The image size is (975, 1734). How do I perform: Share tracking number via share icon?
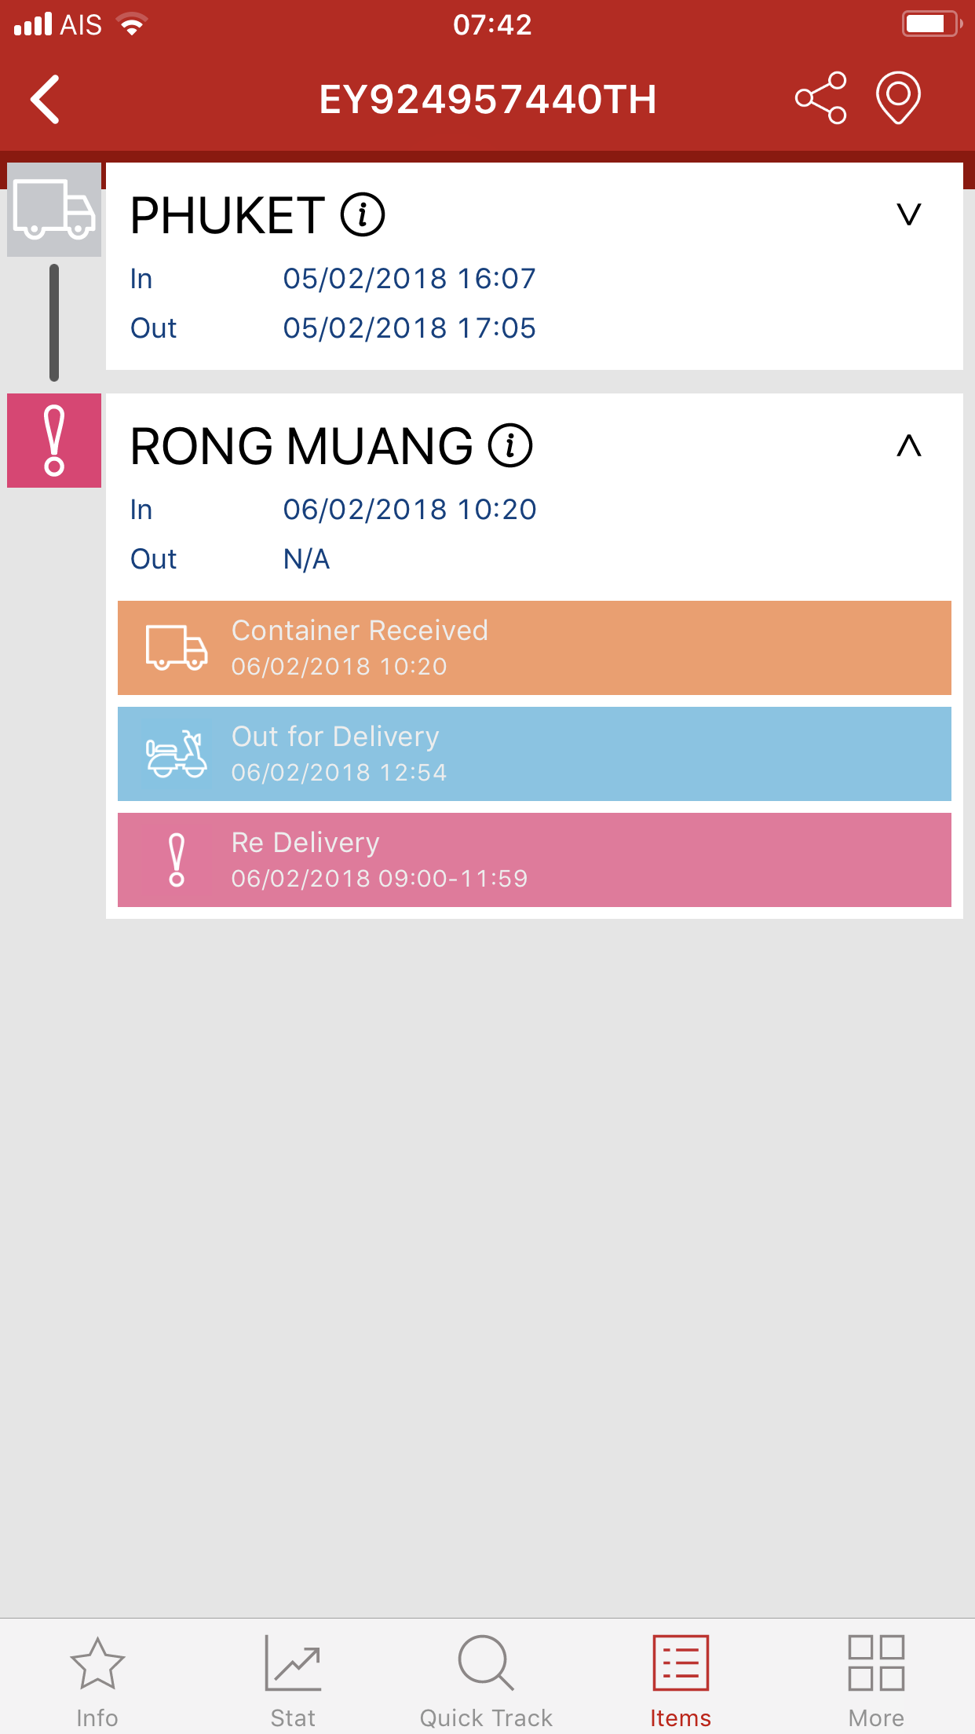(820, 98)
